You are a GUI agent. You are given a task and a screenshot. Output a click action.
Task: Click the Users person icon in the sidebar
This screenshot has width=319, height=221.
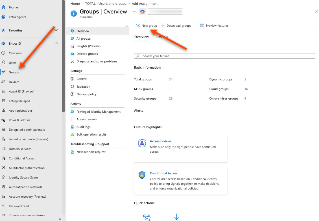tap(3, 63)
